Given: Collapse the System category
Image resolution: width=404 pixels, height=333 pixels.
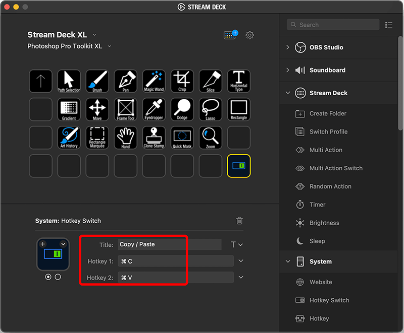Looking at the screenshot, I should tap(288, 261).
